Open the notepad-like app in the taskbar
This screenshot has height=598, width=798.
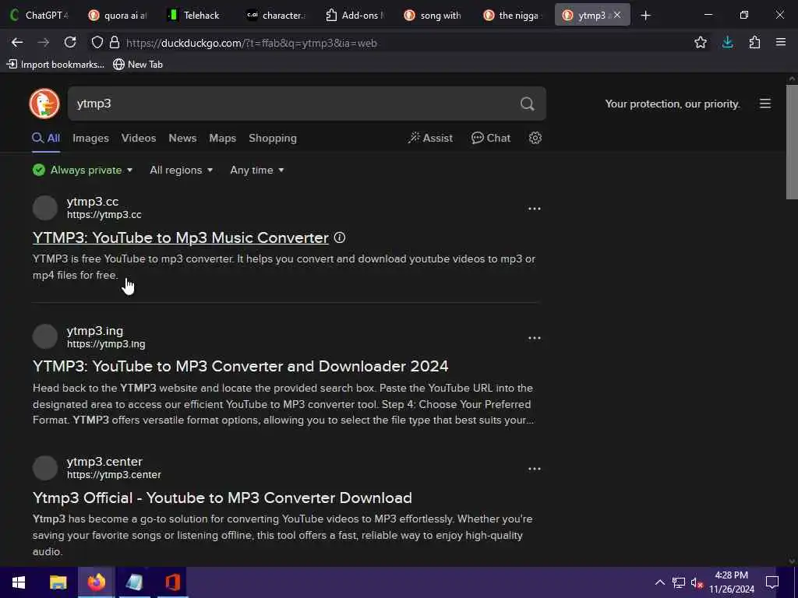click(134, 582)
